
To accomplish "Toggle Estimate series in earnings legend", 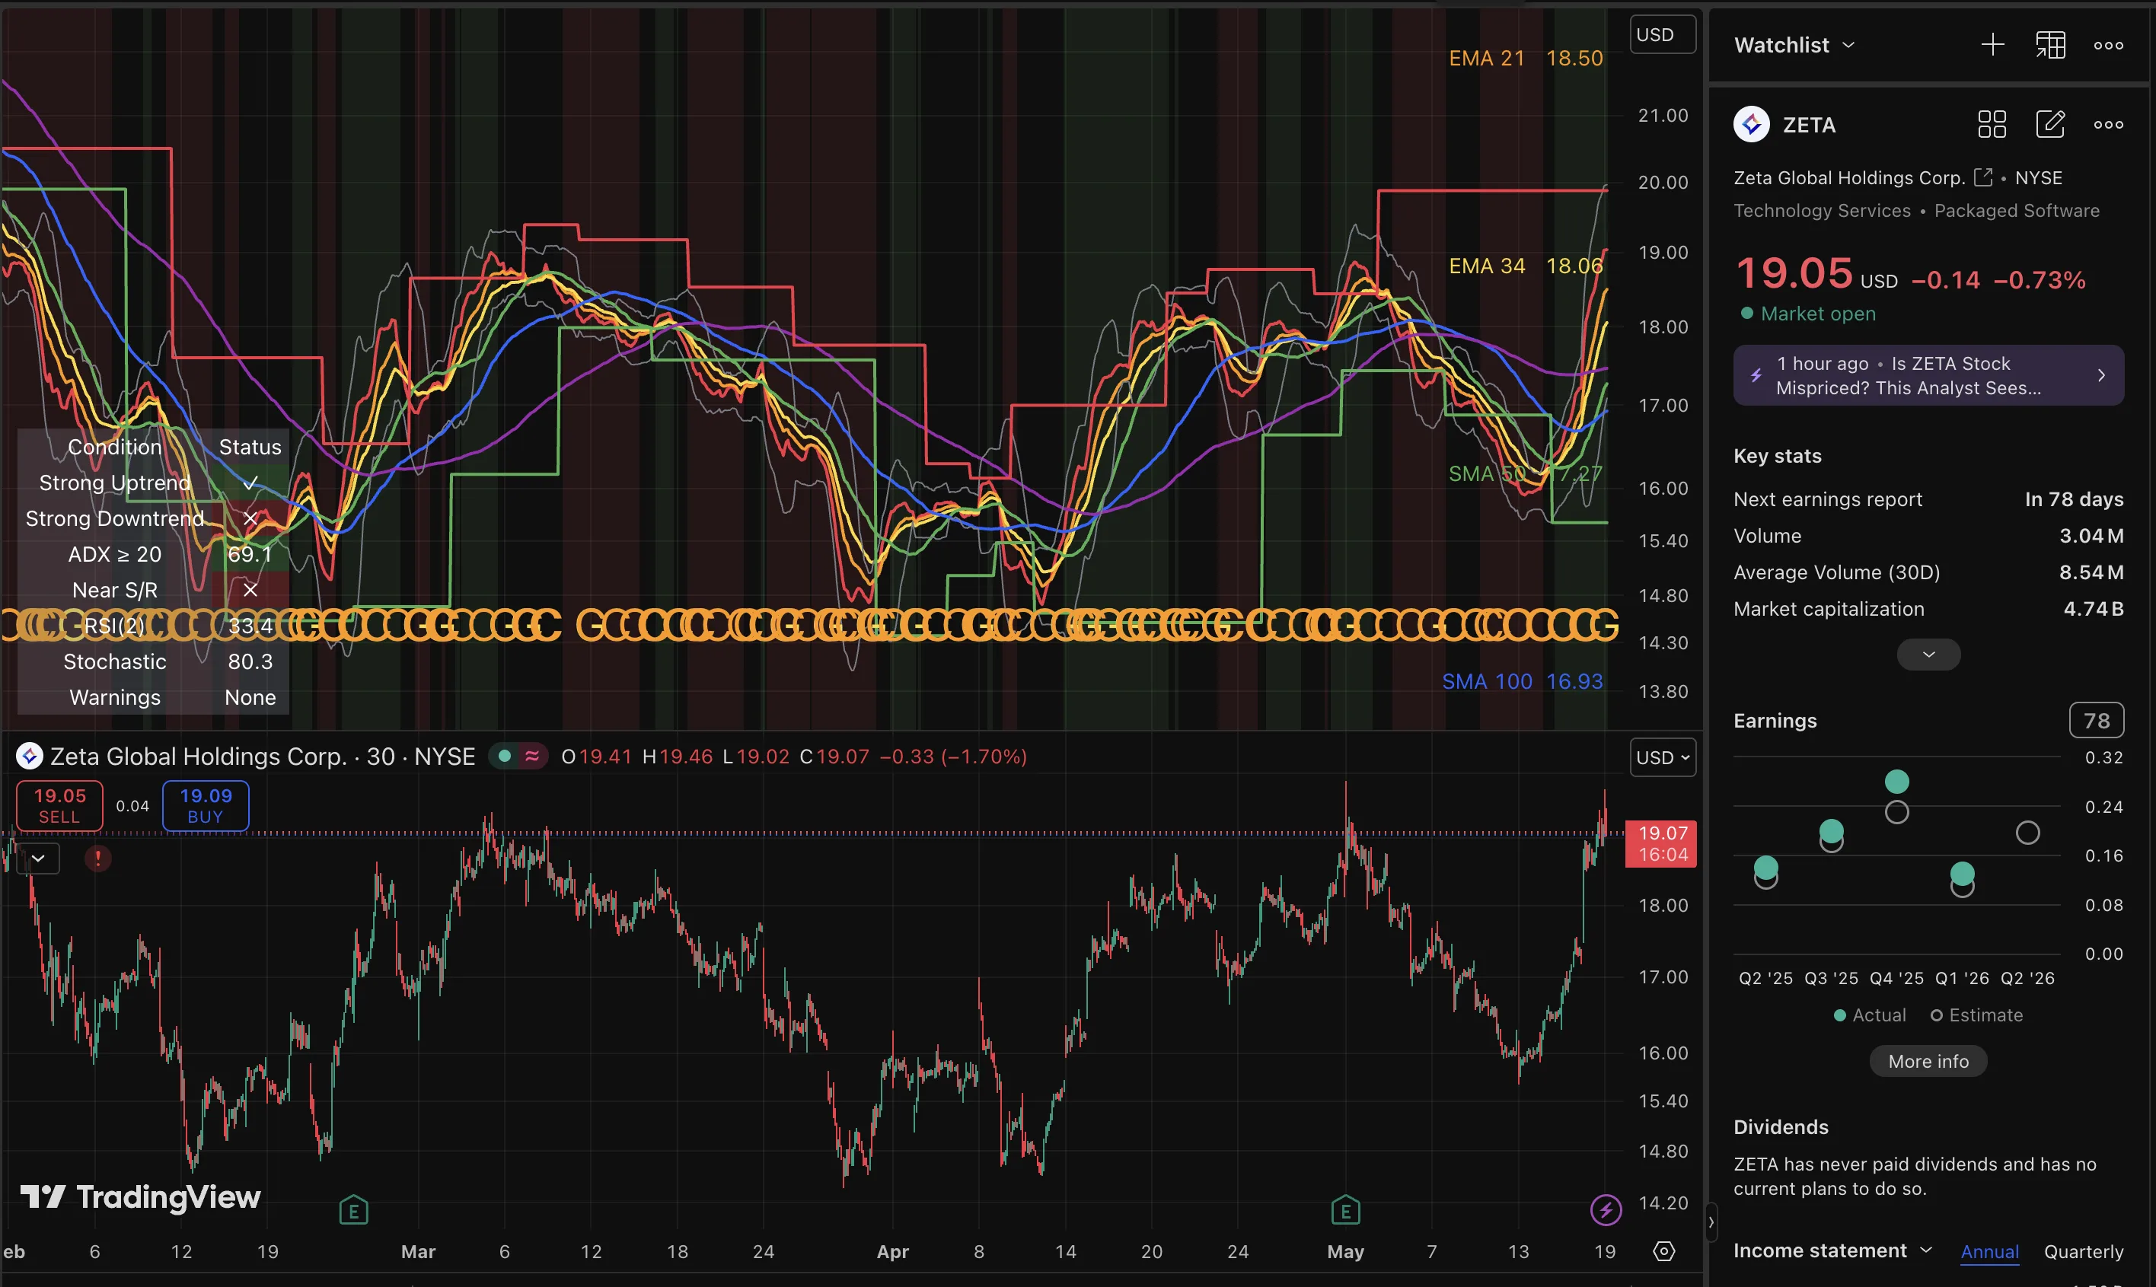I will [1976, 1015].
